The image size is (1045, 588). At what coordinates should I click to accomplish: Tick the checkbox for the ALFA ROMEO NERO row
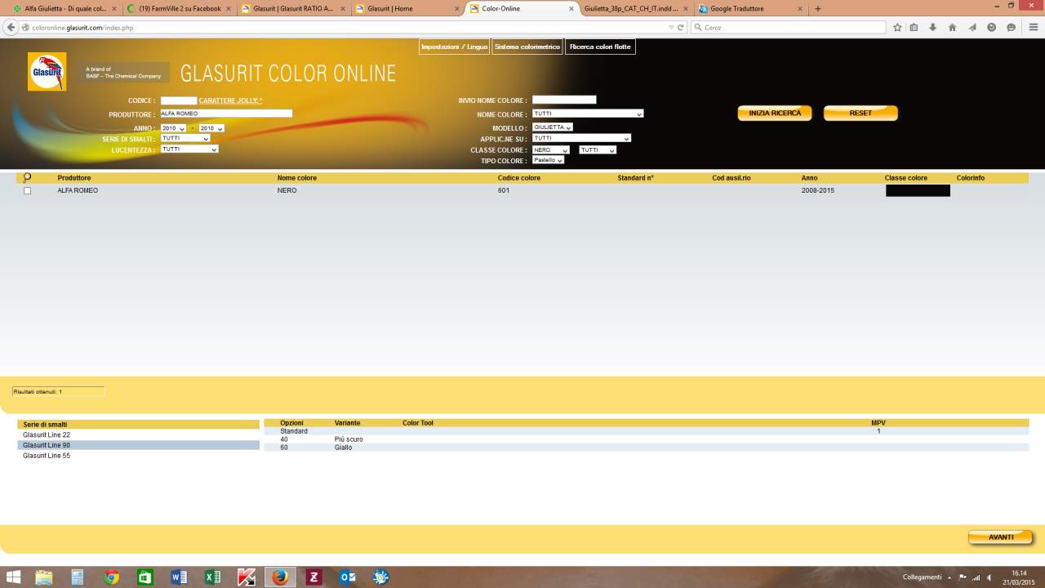pos(27,190)
